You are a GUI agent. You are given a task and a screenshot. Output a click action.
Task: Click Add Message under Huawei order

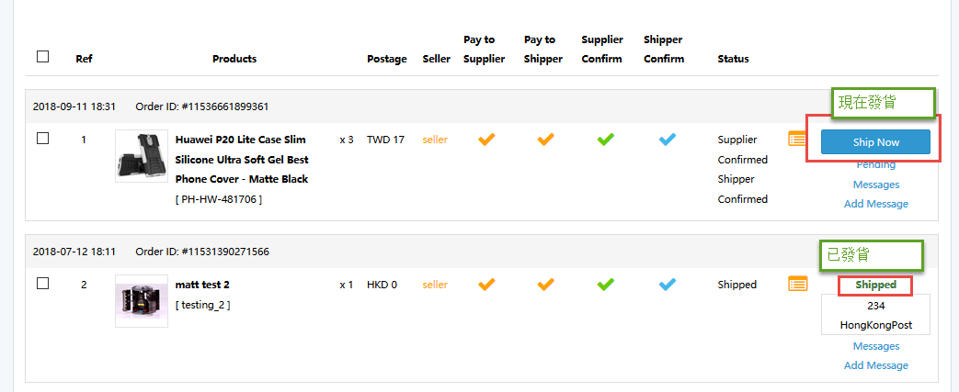coord(876,204)
